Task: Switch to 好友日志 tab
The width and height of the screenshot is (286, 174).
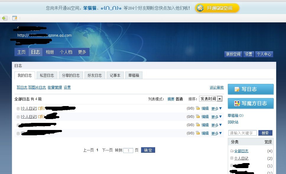Action: pos(95,75)
